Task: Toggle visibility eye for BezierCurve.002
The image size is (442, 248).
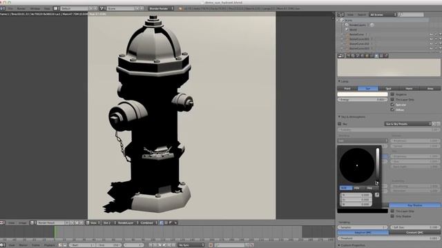Action: pyautogui.click(x=431, y=44)
